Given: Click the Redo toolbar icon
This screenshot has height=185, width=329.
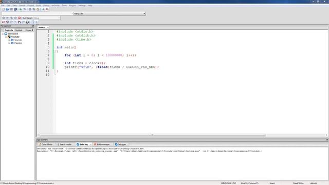Looking at the screenshot, I should tap(25, 9).
